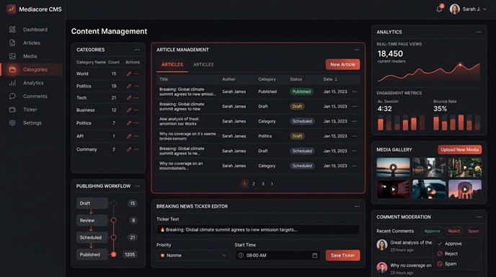Open row menu for Published article
The image size is (496, 277).
click(x=354, y=92)
